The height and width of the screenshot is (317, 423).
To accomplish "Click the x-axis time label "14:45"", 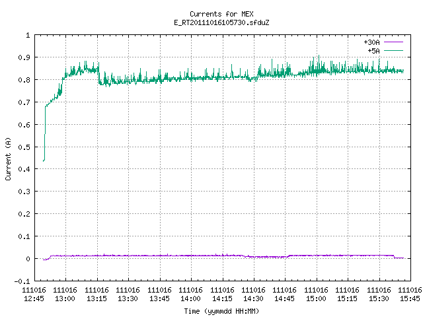I will tap(284, 299).
